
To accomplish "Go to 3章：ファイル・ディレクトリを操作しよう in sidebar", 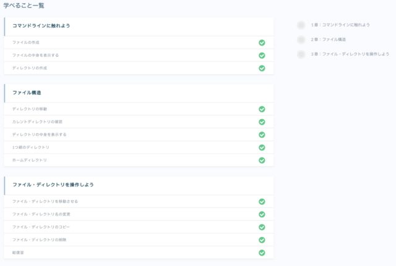I will tap(350, 54).
